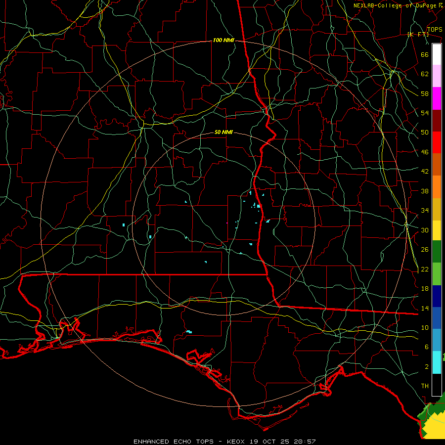The image size is (445, 445).
Task: Click the K FT units label
Action: (x=418, y=35)
